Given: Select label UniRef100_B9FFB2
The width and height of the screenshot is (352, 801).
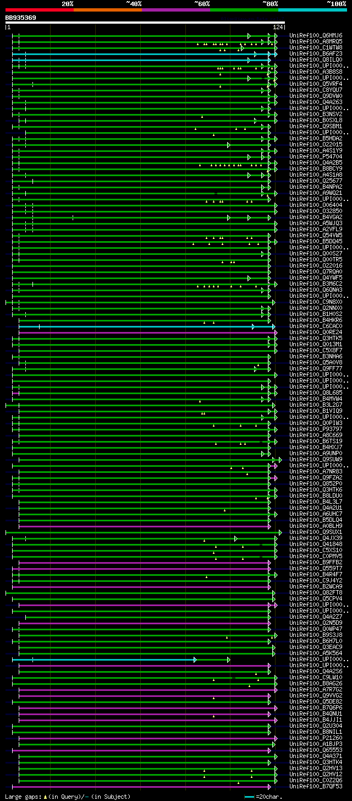Looking at the screenshot, I should tap(316, 562).
